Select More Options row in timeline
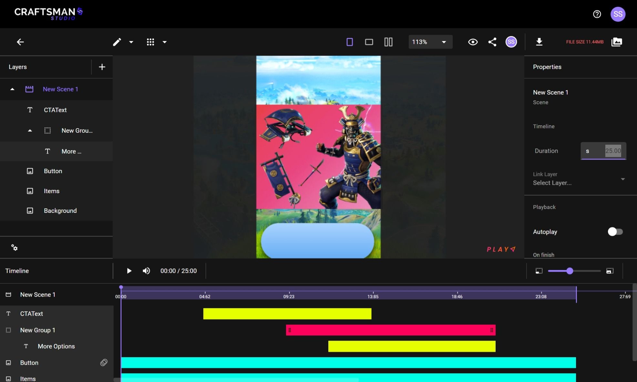 click(57, 346)
